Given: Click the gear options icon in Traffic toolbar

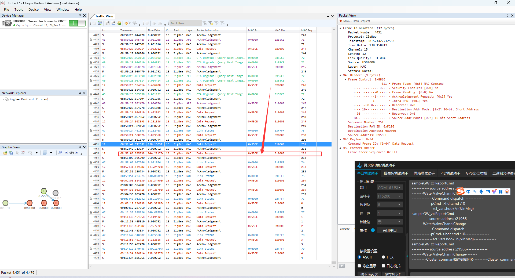Looking at the screenshot, I should click(135, 23).
